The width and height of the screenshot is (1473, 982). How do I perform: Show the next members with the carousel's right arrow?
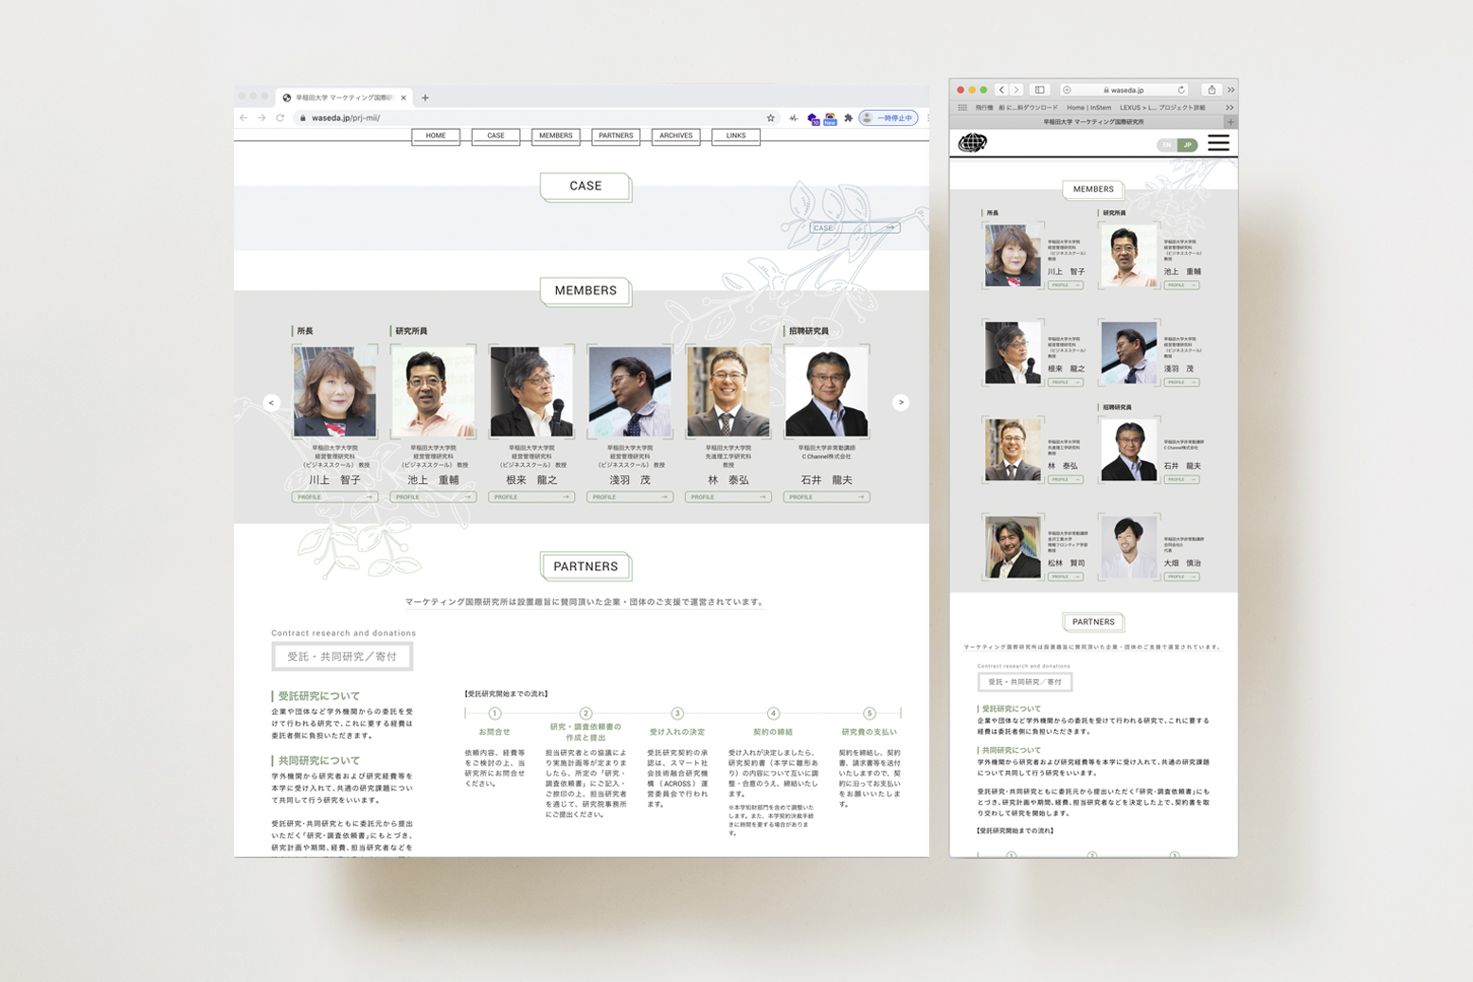pos(901,402)
